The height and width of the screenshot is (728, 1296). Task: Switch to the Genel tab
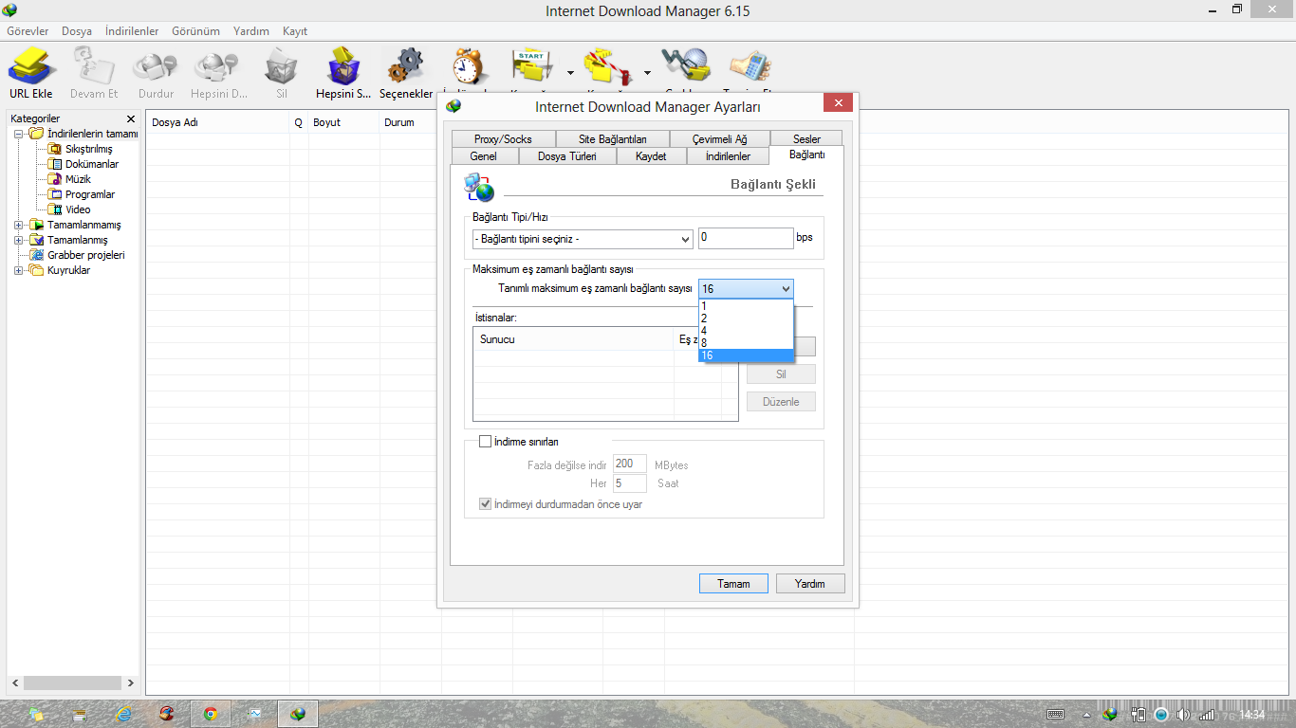(x=483, y=156)
